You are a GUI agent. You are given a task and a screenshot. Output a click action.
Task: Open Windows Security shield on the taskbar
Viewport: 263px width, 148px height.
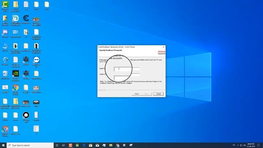(124, 145)
